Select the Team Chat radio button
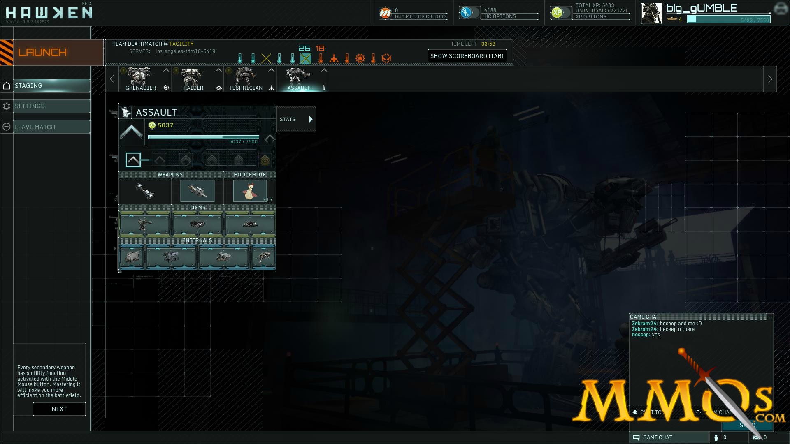The image size is (790, 444). 698,412
